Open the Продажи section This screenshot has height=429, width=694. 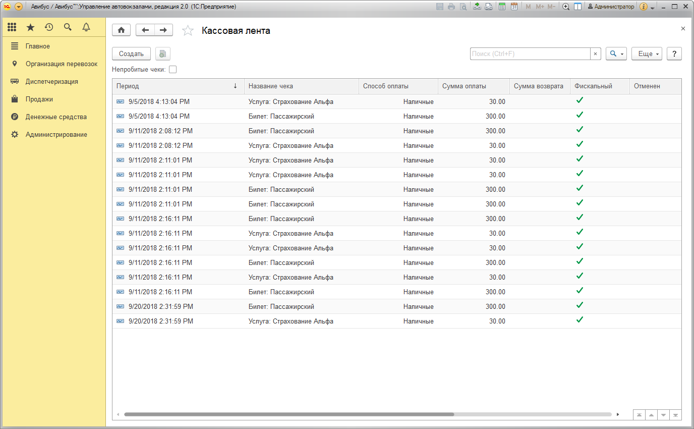click(39, 99)
